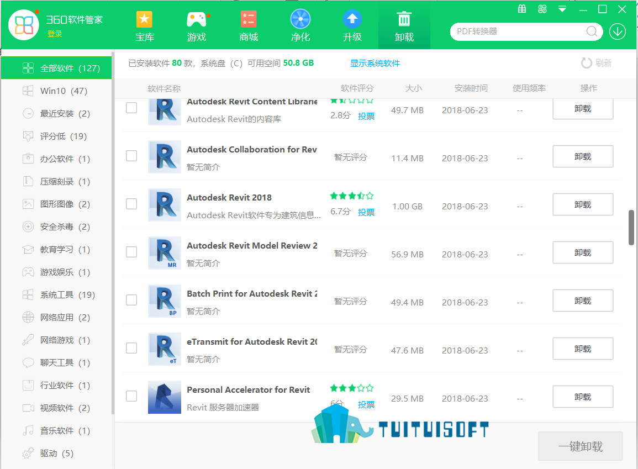Click the eTransmit eT icon
This screenshot has height=469, width=638.
coord(165,349)
